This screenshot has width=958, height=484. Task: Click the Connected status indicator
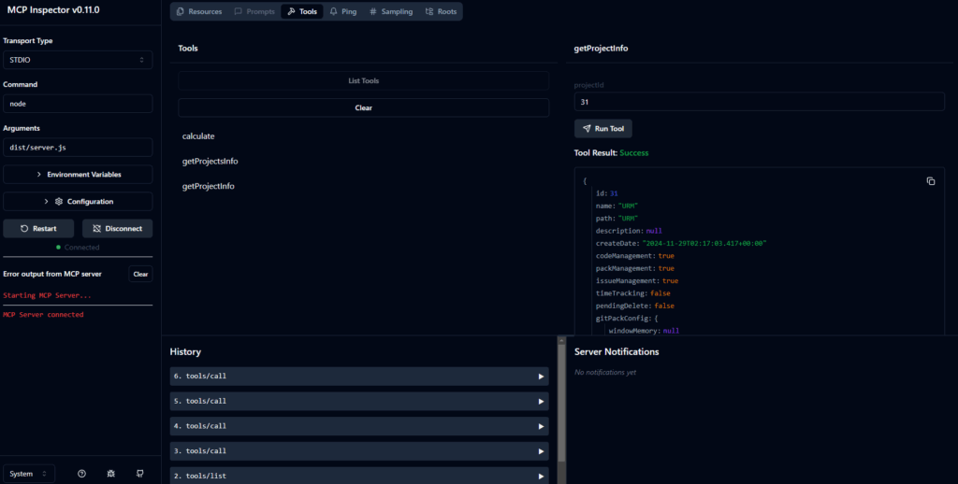(78, 248)
